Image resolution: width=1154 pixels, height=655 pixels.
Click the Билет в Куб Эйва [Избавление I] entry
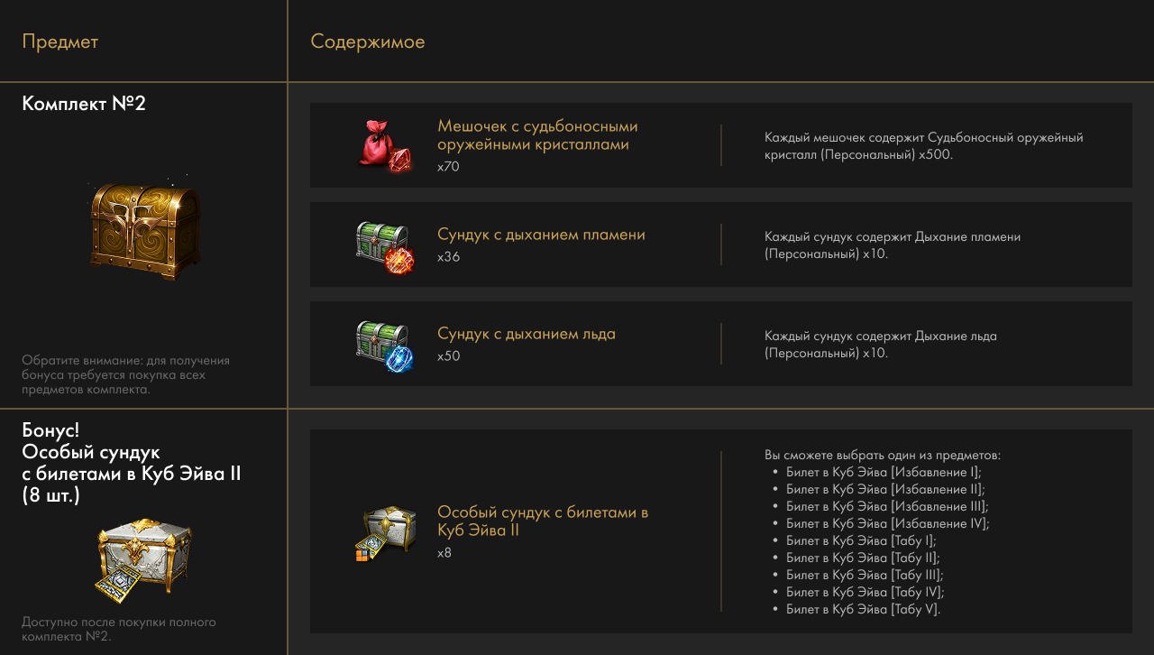884,472
